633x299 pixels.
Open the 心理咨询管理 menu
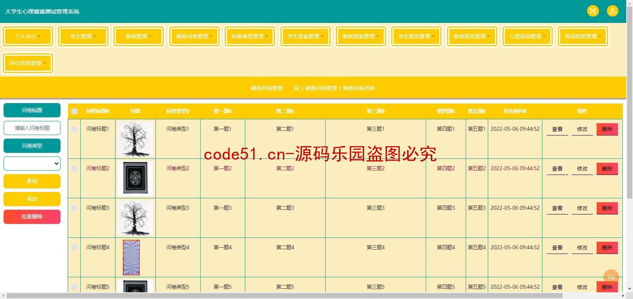point(527,36)
